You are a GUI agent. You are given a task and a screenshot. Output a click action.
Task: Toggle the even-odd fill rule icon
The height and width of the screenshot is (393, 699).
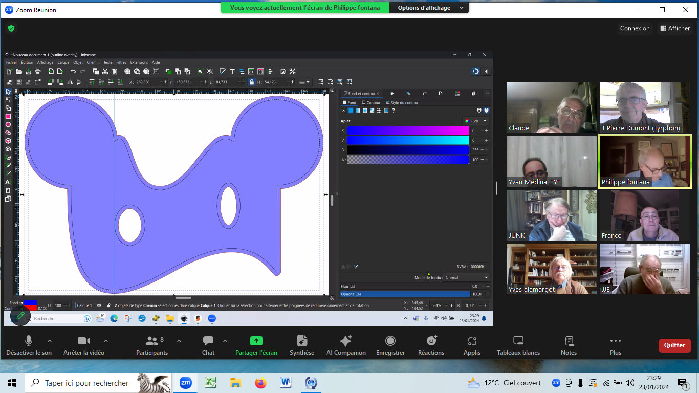pos(479,111)
